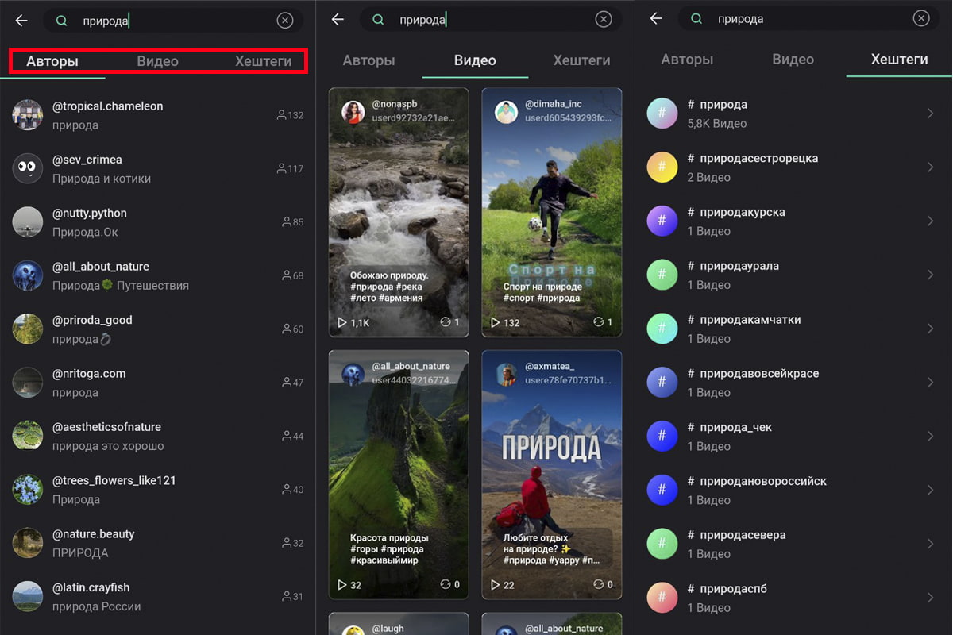
Task: Tap the play count icon on the @dimaha_inc video
Action: 495,322
